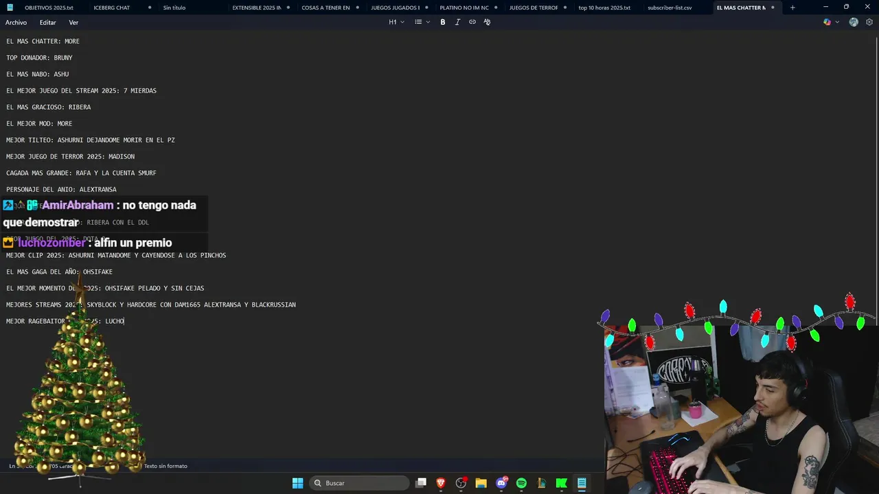Clear formatting with the toolbar icon
Image resolution: width=879 pixels, height=494 pixels.
tap(487, 22)
